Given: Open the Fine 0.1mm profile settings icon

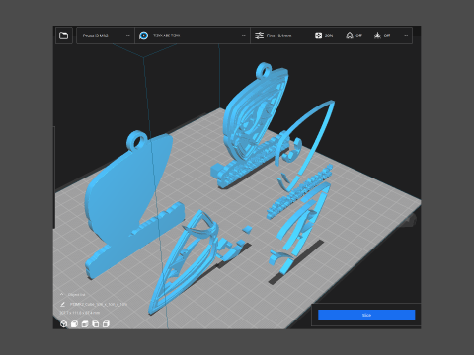Looking at the screenshot, I should (x=260, y=35).
